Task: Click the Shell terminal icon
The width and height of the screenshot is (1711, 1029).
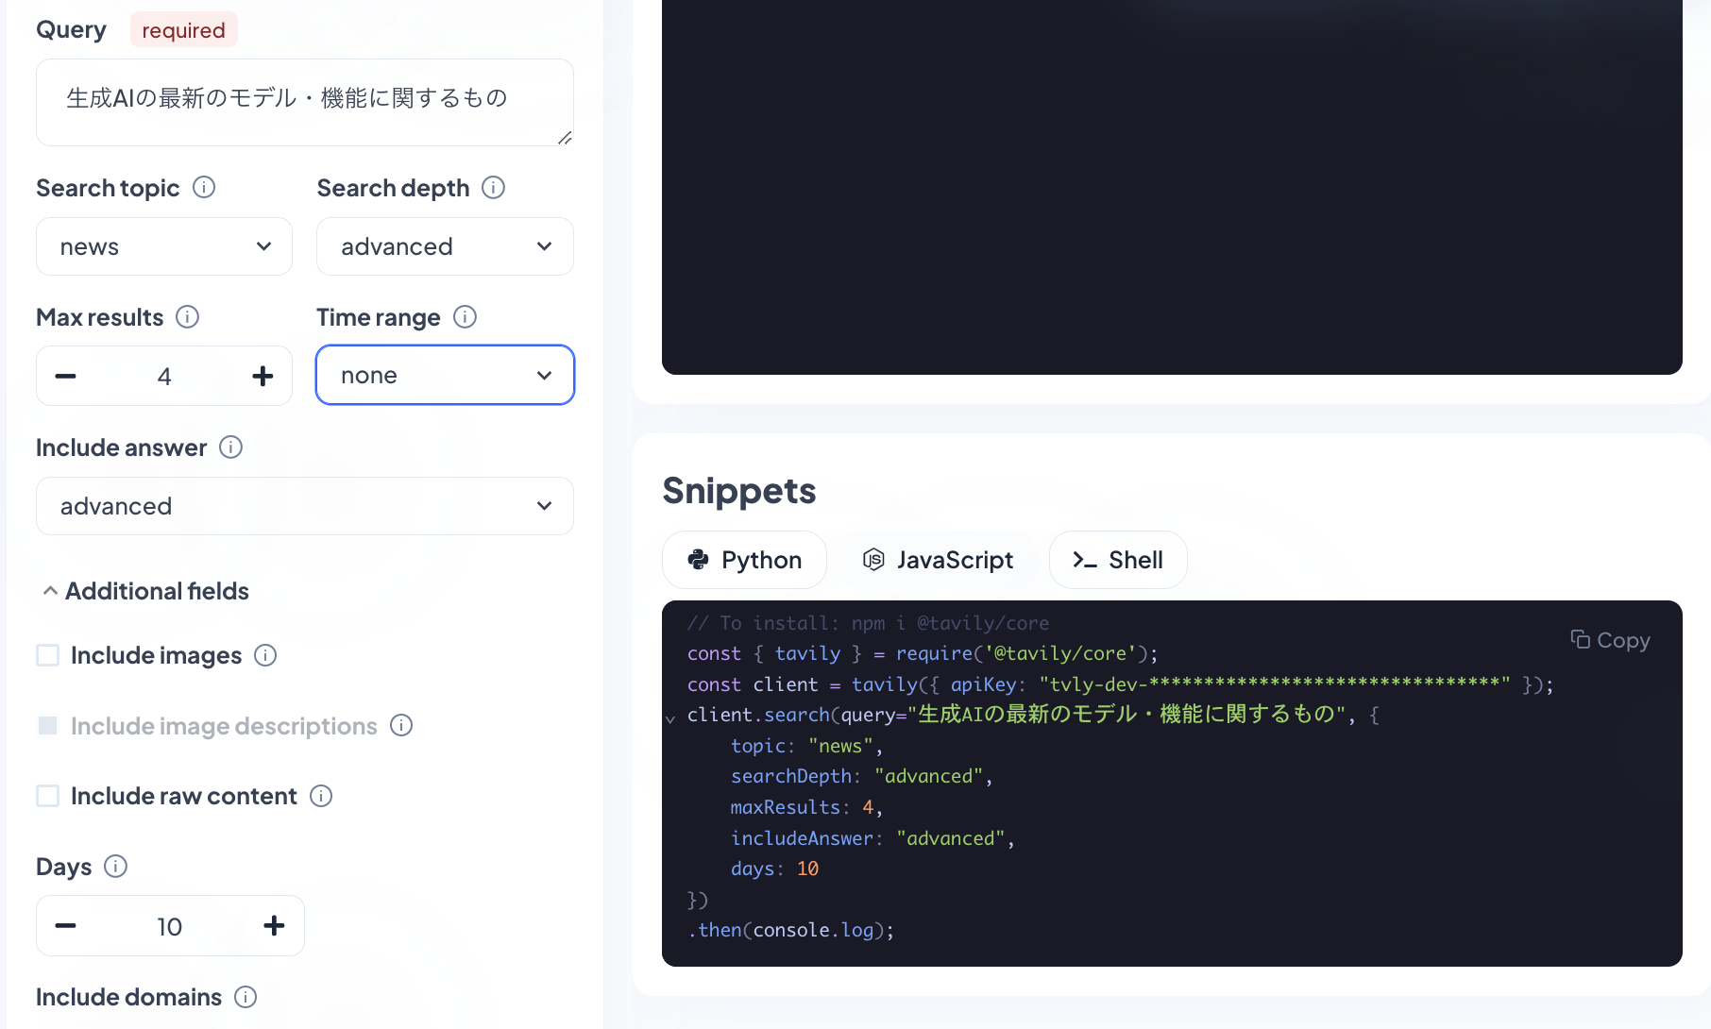Action: tap(1084, 559)
